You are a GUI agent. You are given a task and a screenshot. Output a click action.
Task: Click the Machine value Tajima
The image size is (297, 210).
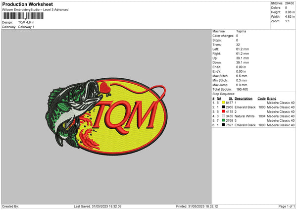pos(241,31)
